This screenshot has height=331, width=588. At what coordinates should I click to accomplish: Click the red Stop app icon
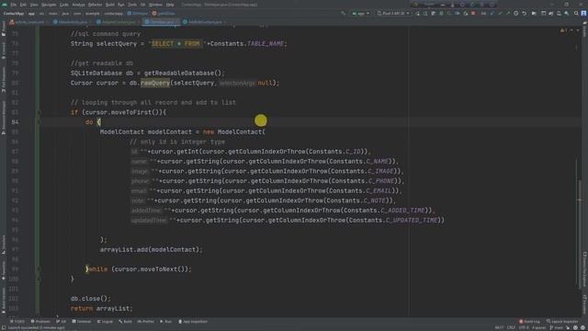point(473,14)
